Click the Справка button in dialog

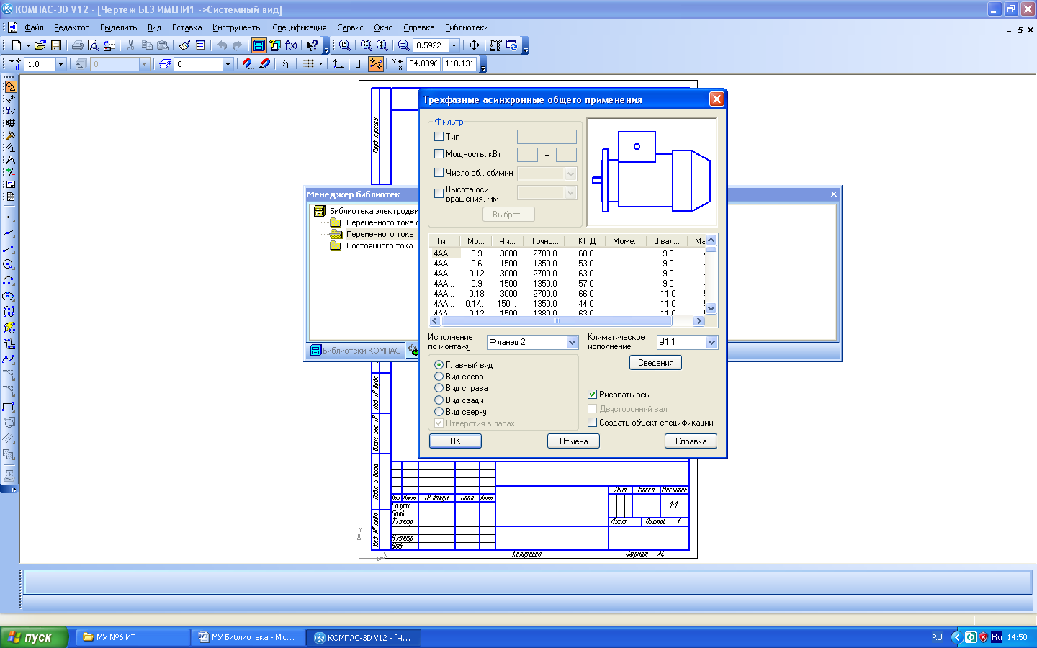pyautogui.click(x=691, y=441)
